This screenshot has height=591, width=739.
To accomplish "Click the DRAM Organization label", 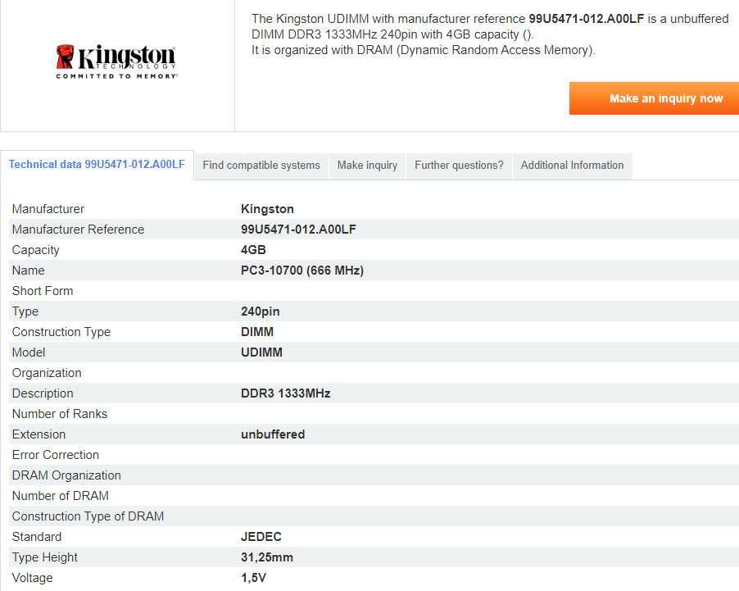I will tap(66, 475).
